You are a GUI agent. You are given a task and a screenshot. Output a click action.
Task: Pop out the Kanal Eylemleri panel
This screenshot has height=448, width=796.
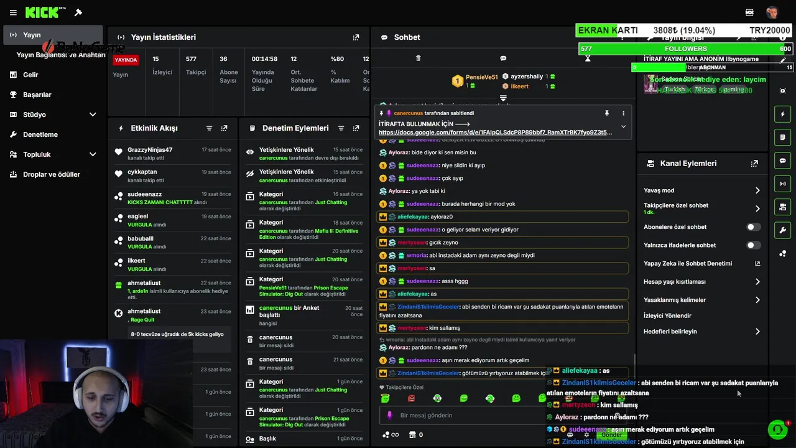754,164
